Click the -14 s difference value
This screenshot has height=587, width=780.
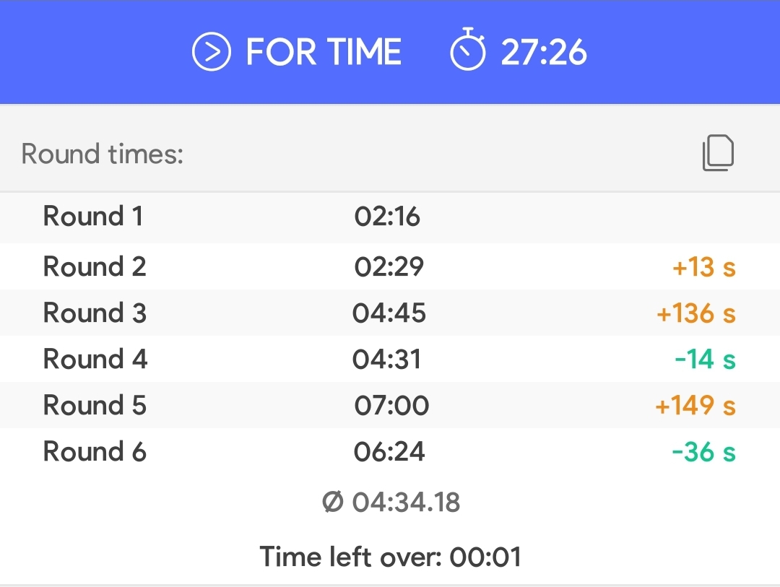pos(705,360)
